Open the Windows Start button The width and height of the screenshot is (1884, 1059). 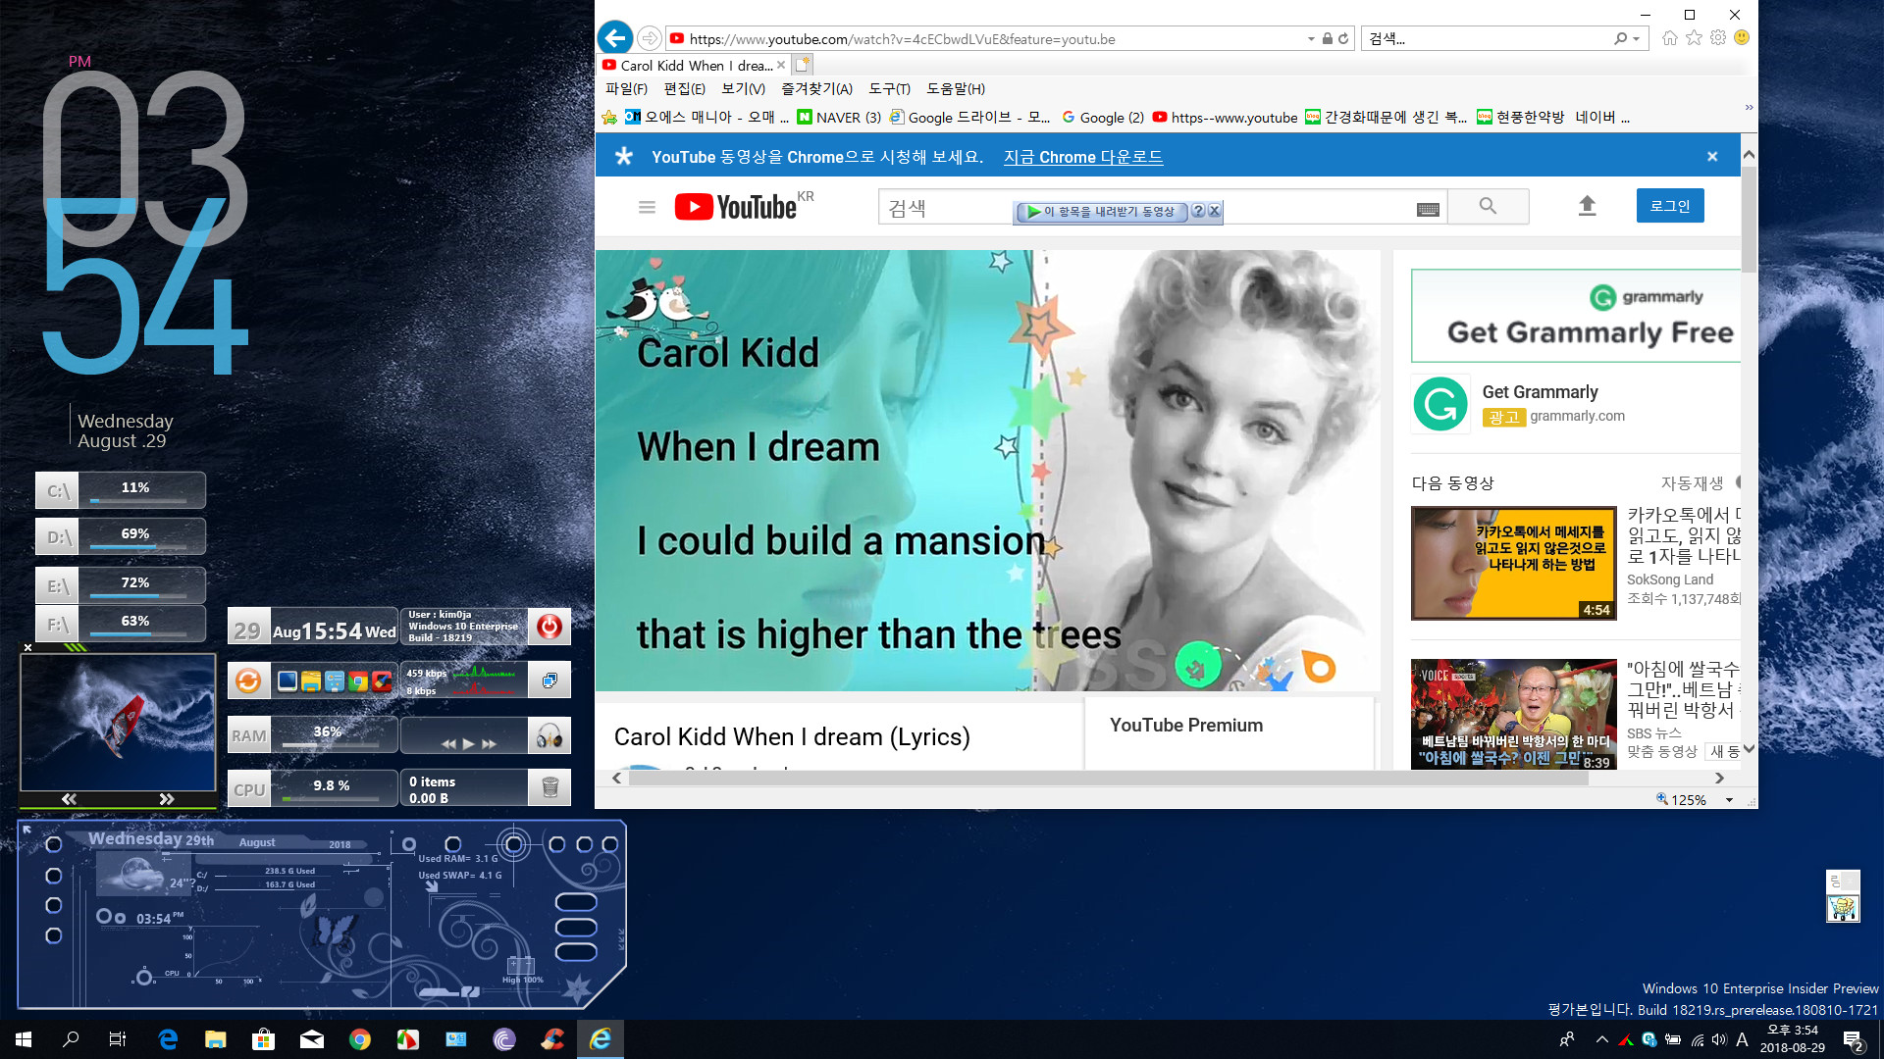(24, 1039)
